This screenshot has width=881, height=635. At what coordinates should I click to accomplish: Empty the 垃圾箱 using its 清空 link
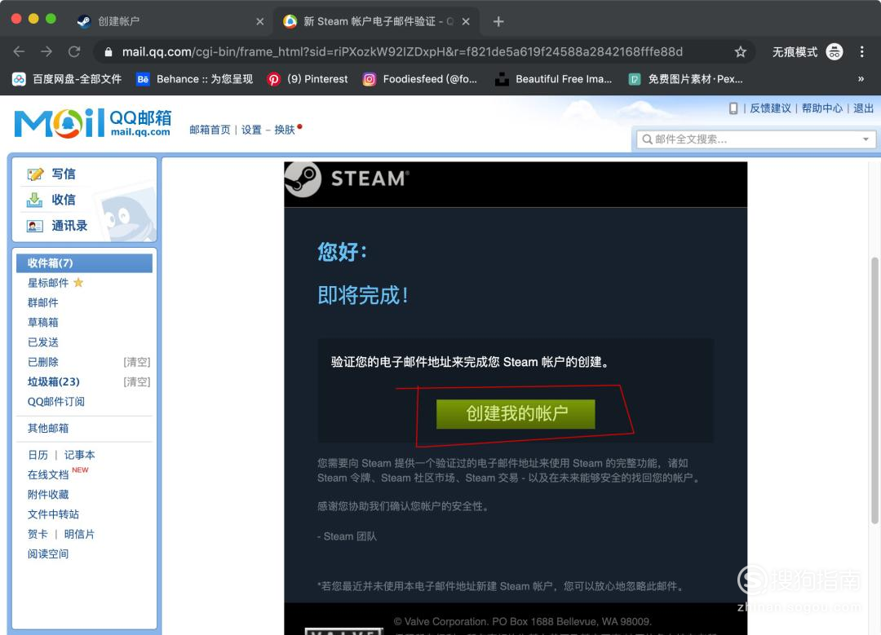point(136,381)
